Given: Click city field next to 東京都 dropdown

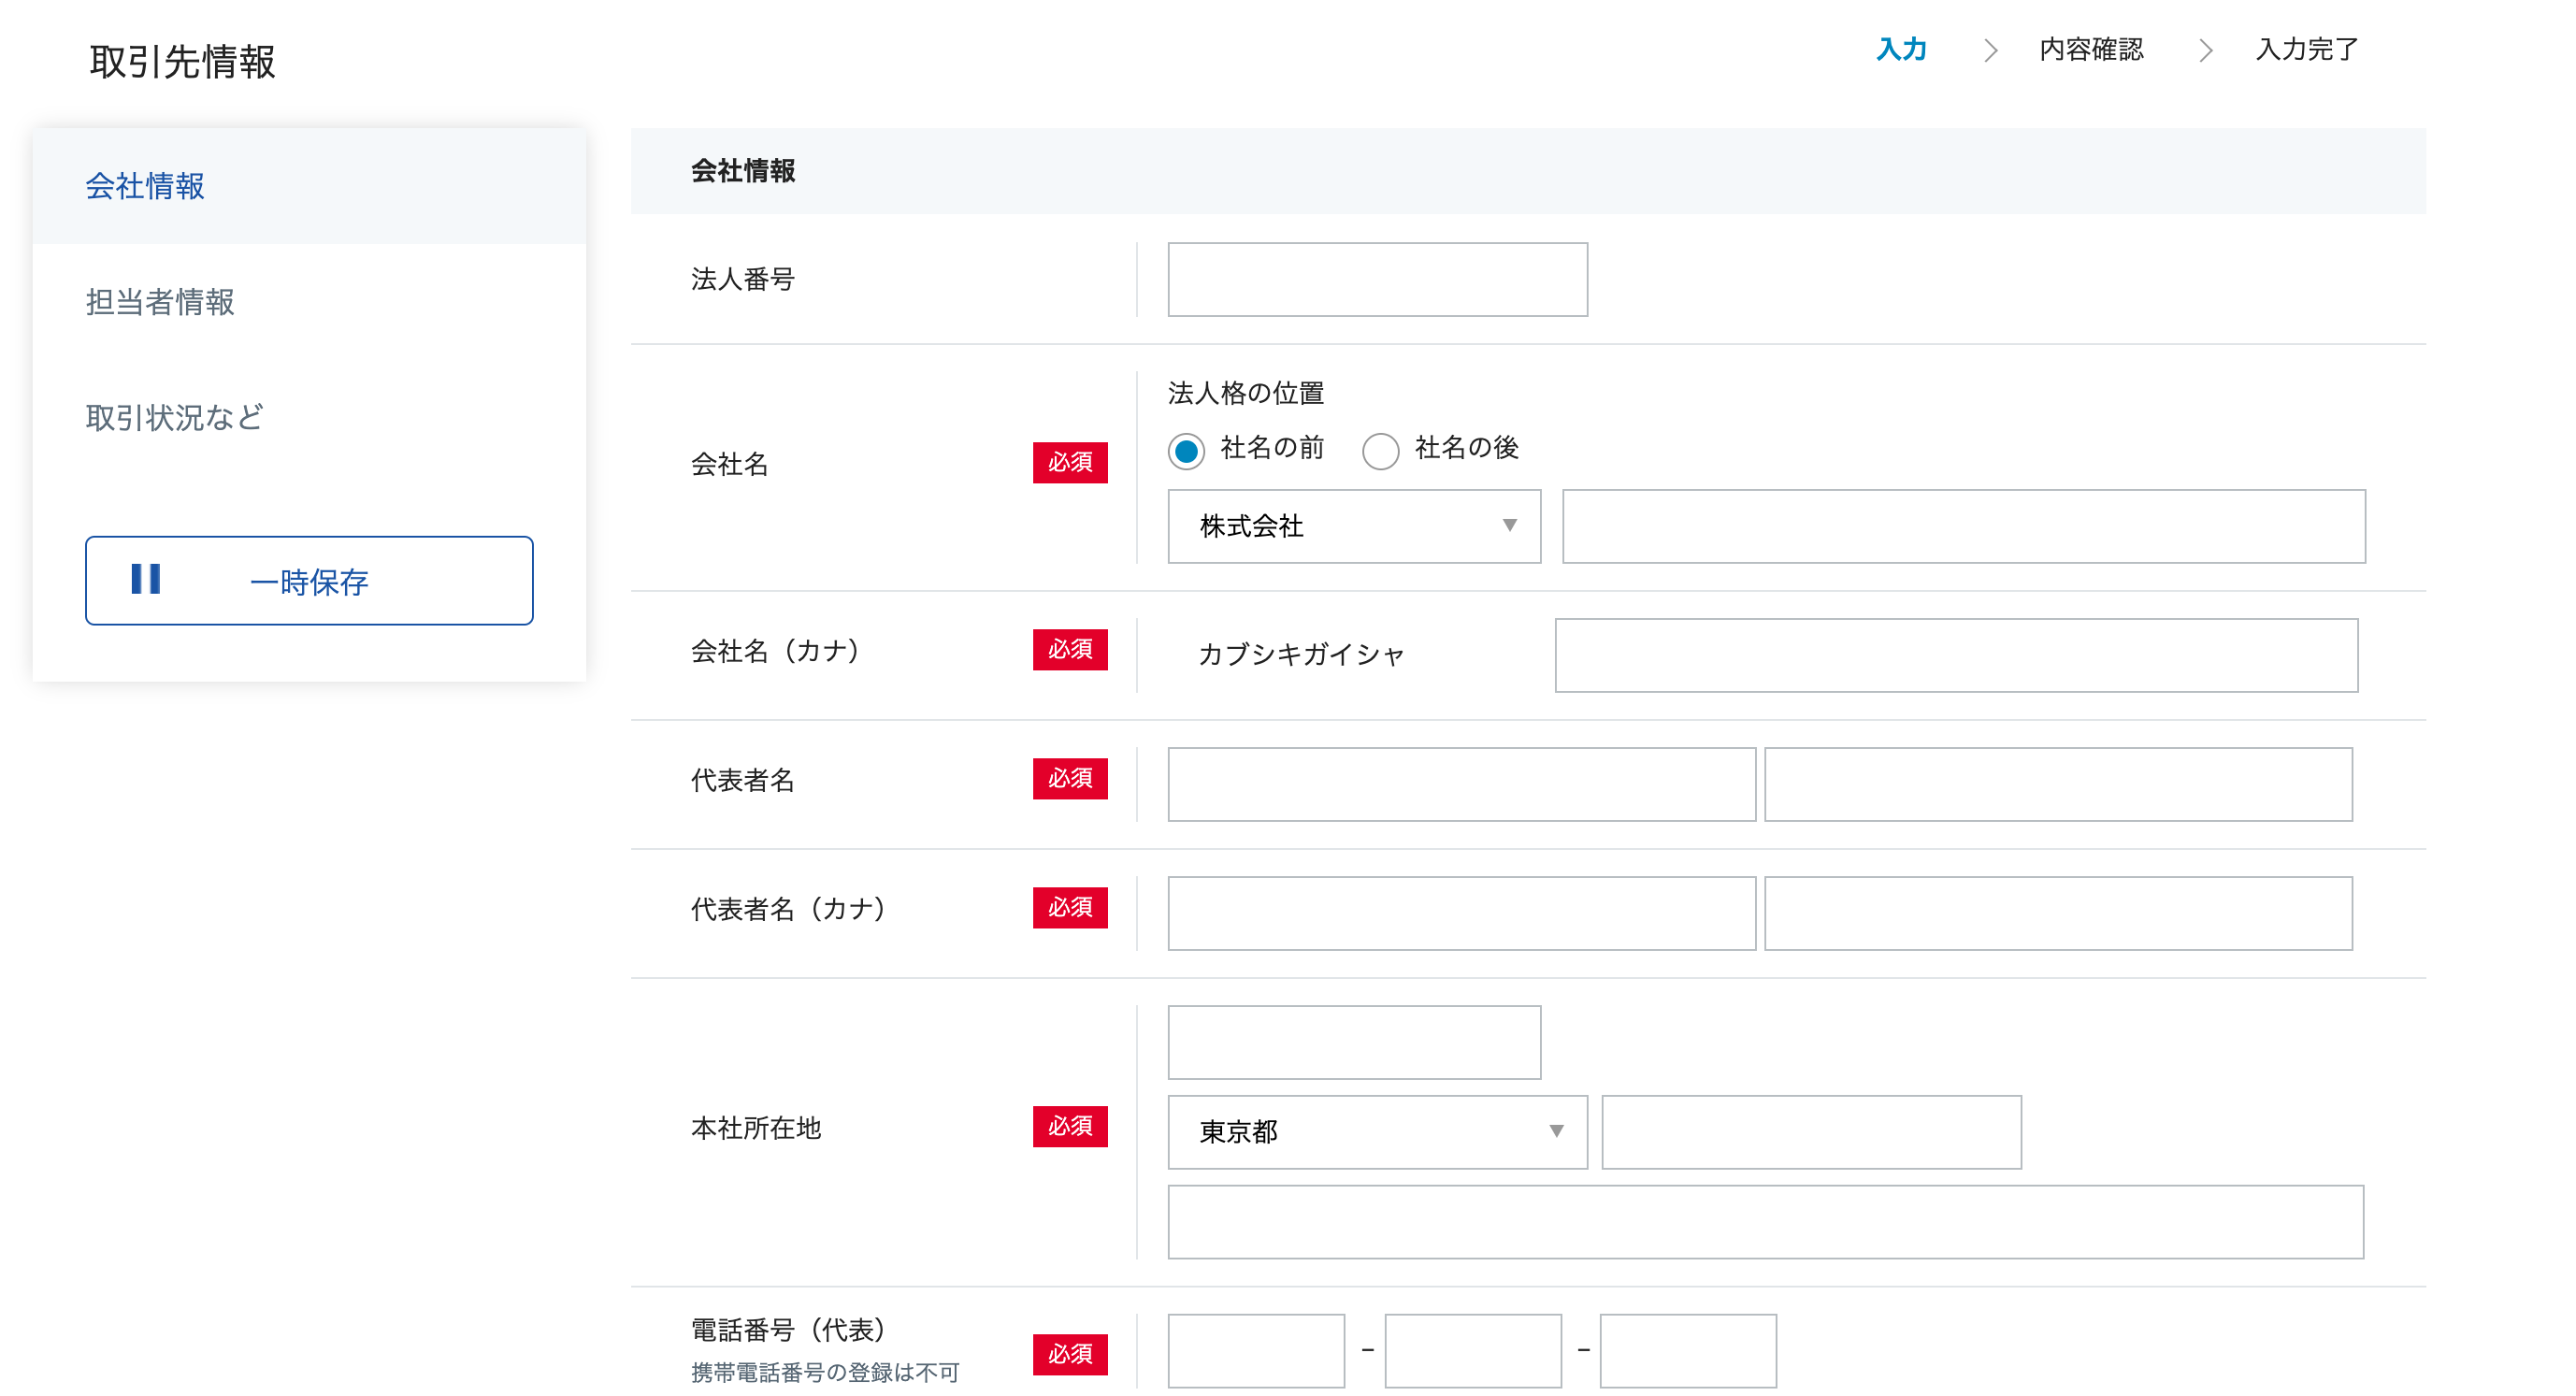Looking at the screenshot, I should (x=1811, y=1131).
